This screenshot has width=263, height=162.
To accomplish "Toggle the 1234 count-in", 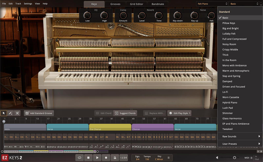I will (x=124, y=158).
